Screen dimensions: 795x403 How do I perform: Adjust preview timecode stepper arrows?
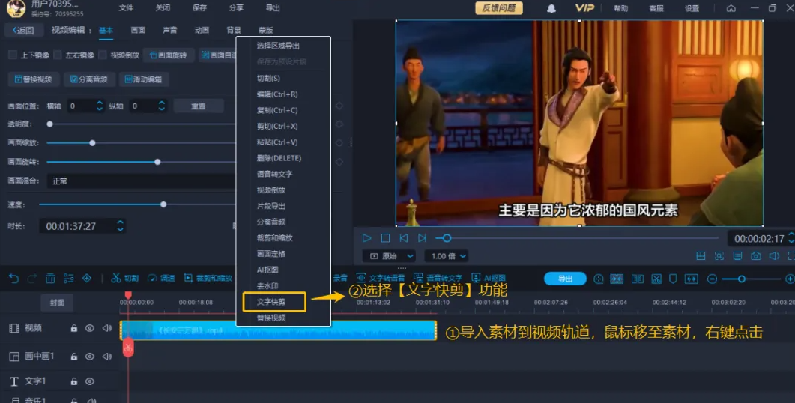pyautogui.click(x=791, y=238)
